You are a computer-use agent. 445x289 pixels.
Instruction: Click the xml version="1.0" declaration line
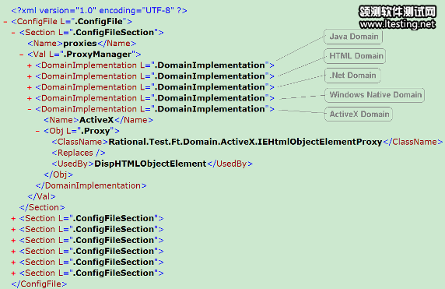tap(99, 10)
